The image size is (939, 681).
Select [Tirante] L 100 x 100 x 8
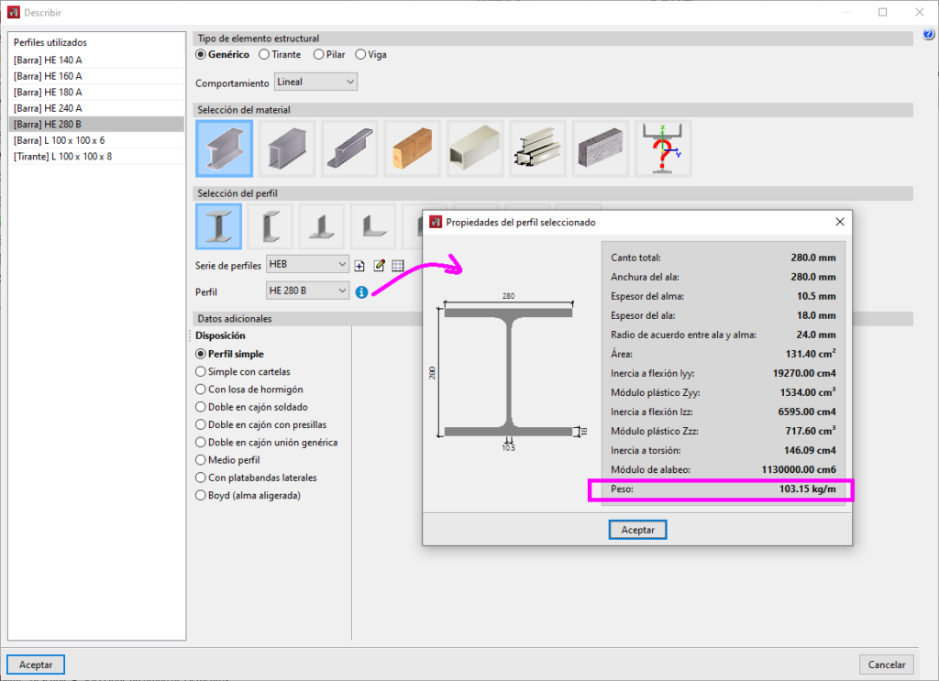point(95,157)
